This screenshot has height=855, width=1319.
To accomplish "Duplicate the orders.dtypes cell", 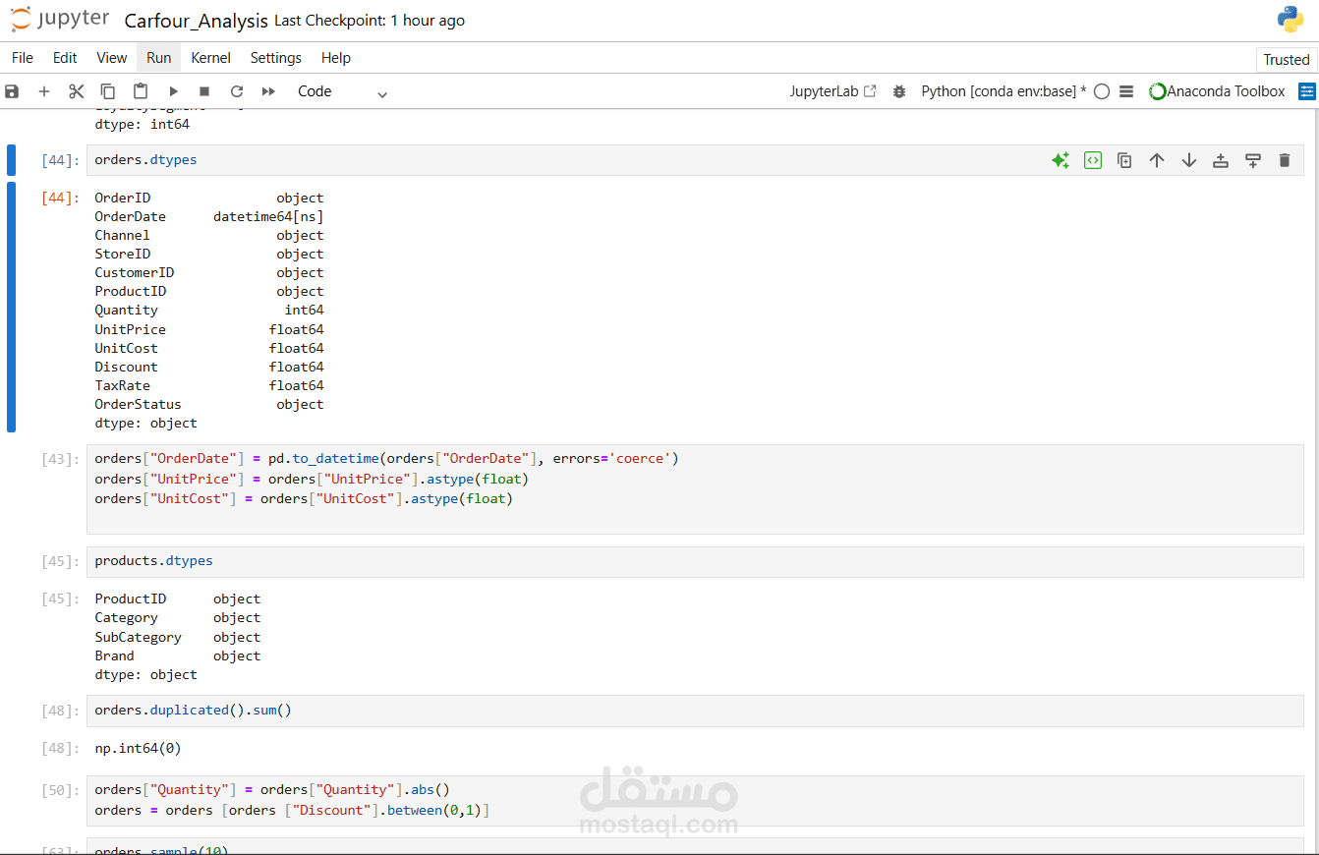I will tap(1123, 159).
